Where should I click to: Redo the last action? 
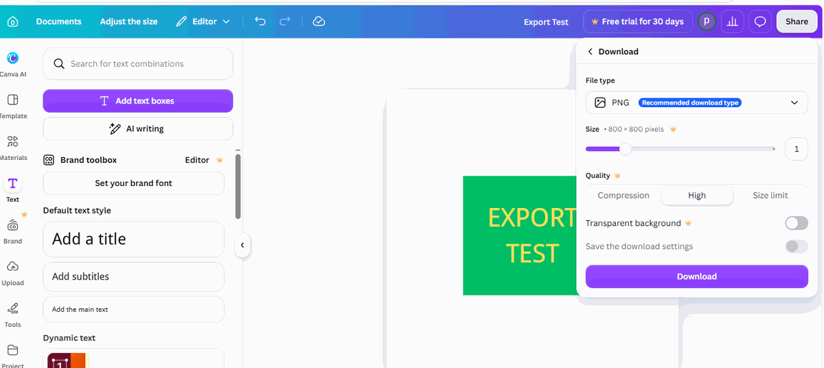(x=284, y=21)
